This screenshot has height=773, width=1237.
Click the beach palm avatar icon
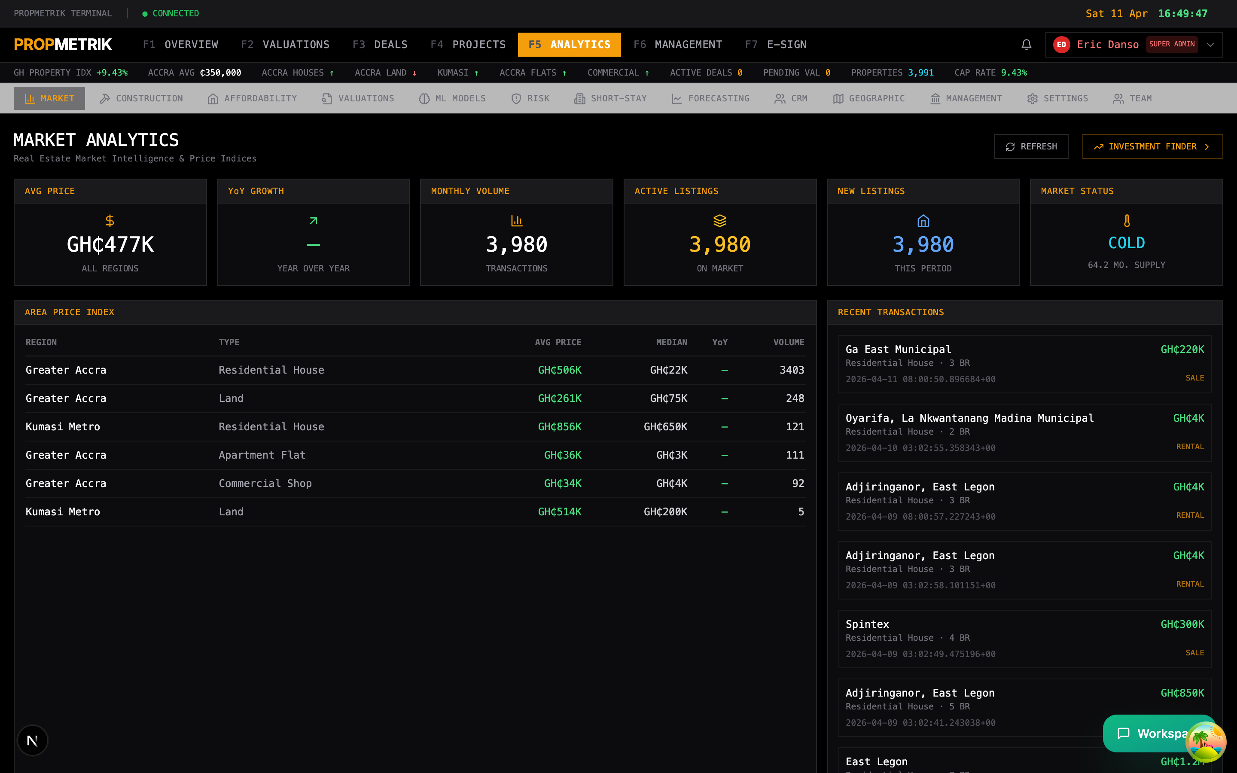pyautogui.click(x=1206, y=742)
